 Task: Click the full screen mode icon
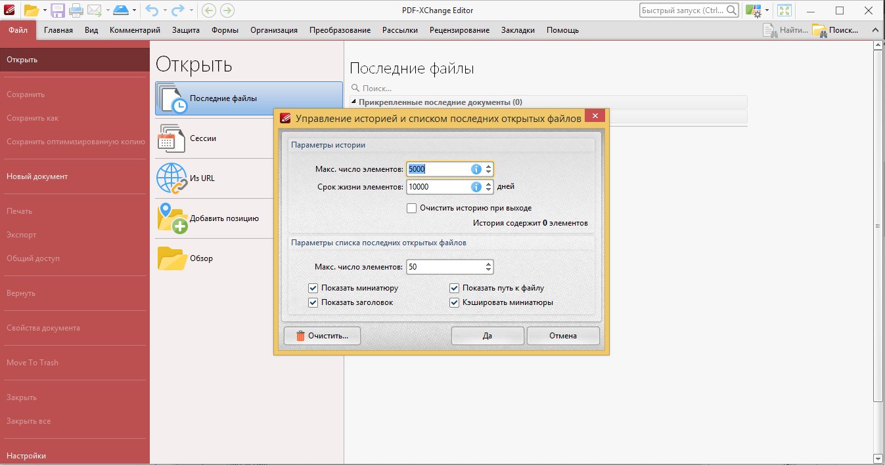784,10
